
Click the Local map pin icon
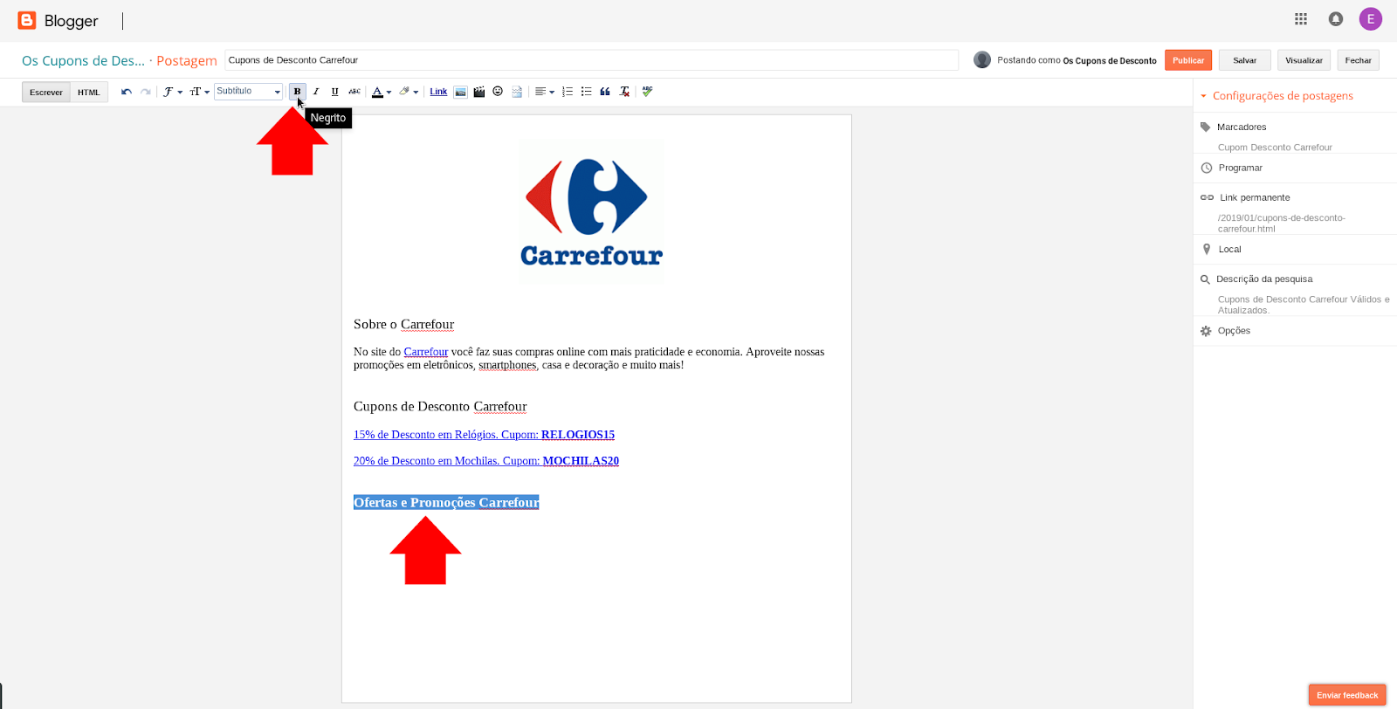pos(1207,250)
